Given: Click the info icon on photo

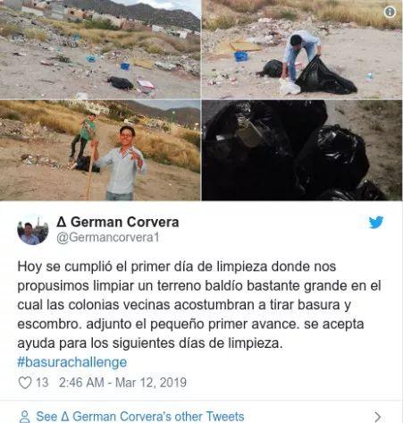Looking at the screenshot, I should point(390,12).
